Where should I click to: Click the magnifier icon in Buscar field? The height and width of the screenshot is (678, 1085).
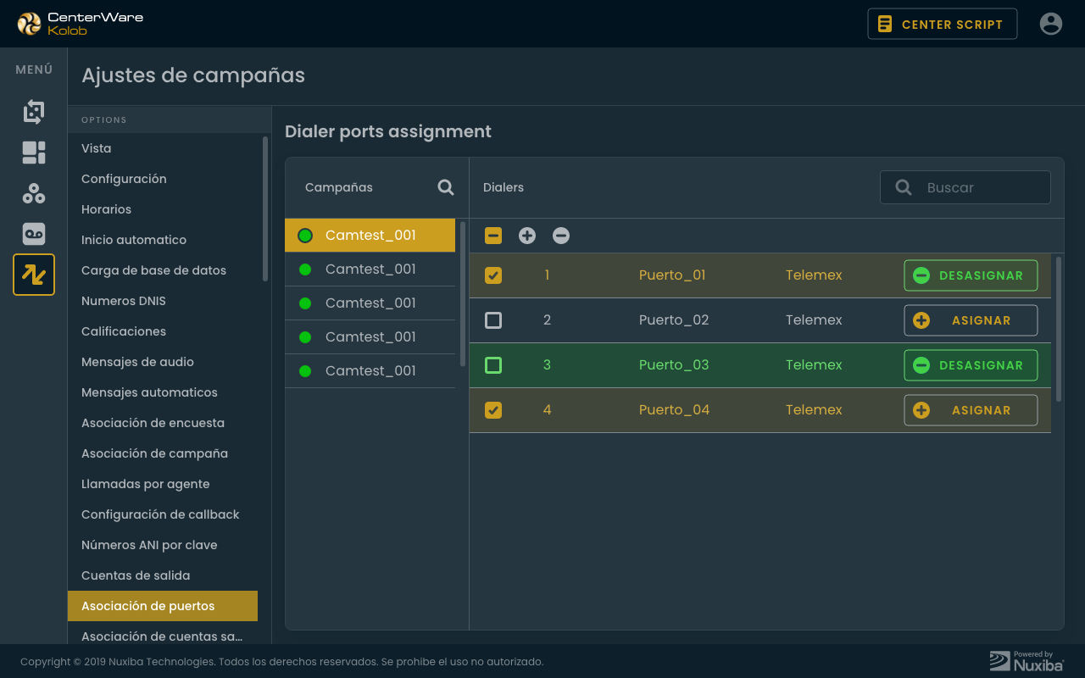coord(904,187)
